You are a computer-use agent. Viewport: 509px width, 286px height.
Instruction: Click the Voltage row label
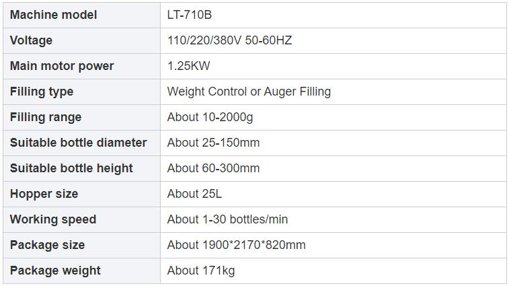[x=31, y=40]
